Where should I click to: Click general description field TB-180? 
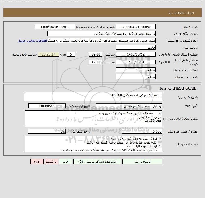click(93, 97)
